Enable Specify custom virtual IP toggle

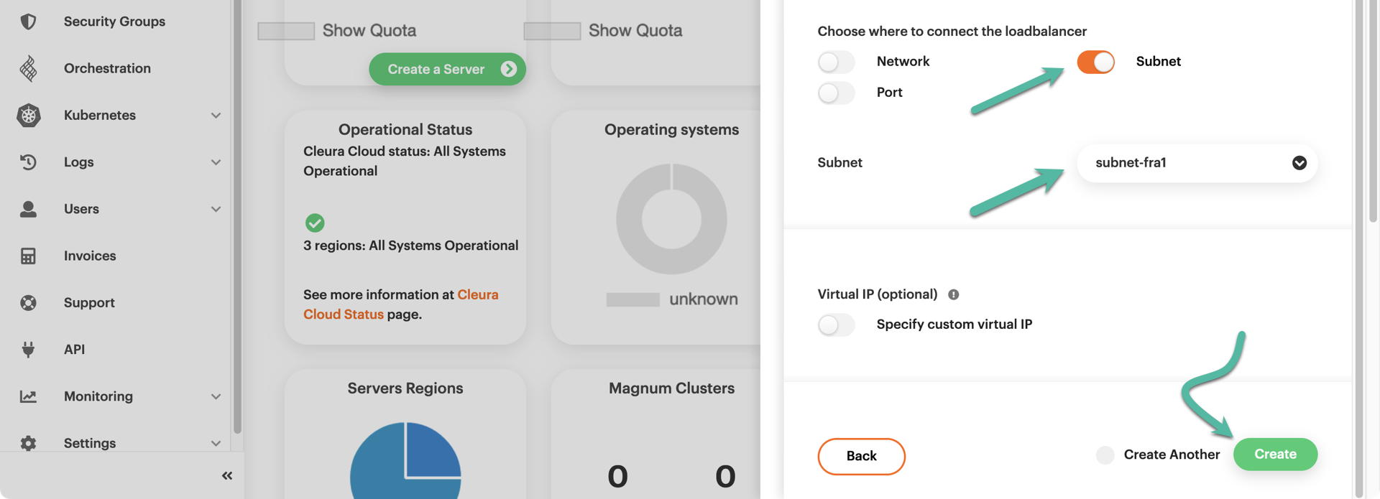836,325
